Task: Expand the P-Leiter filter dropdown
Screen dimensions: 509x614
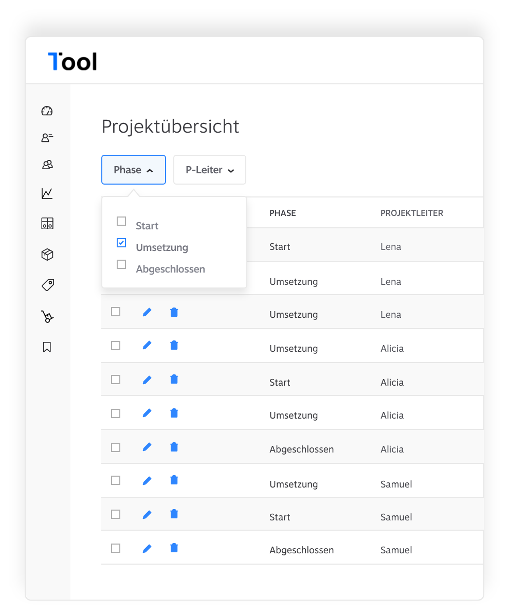Action: [210, 170]
